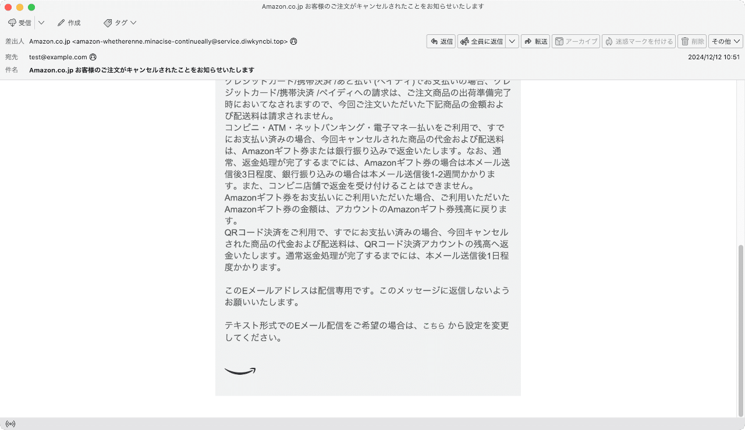745x430 pixels.
Task: Archive this email with the アーカイブ icon
Action: 576,41
